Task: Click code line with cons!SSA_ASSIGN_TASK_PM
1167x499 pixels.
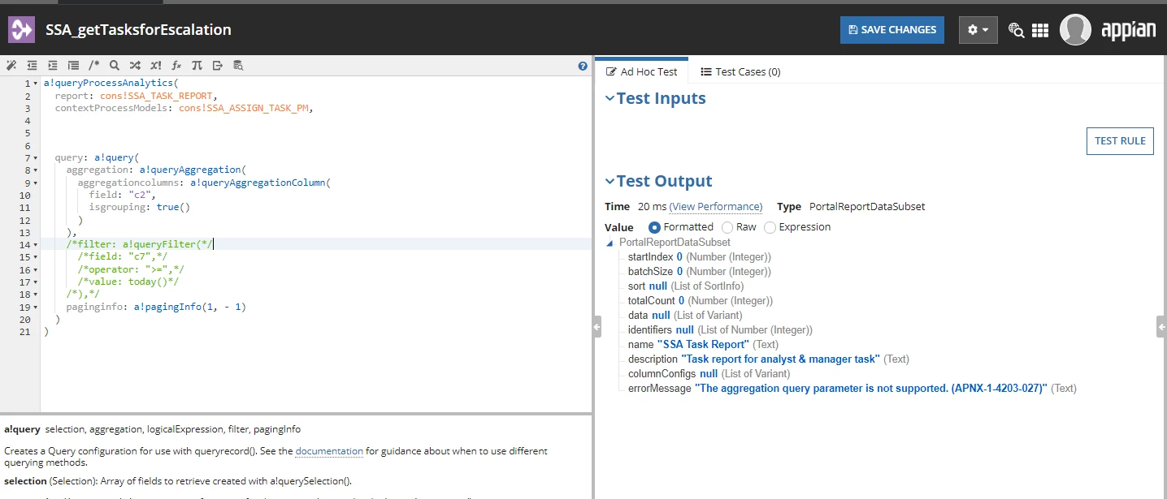Action: click(x=184, y=108)
